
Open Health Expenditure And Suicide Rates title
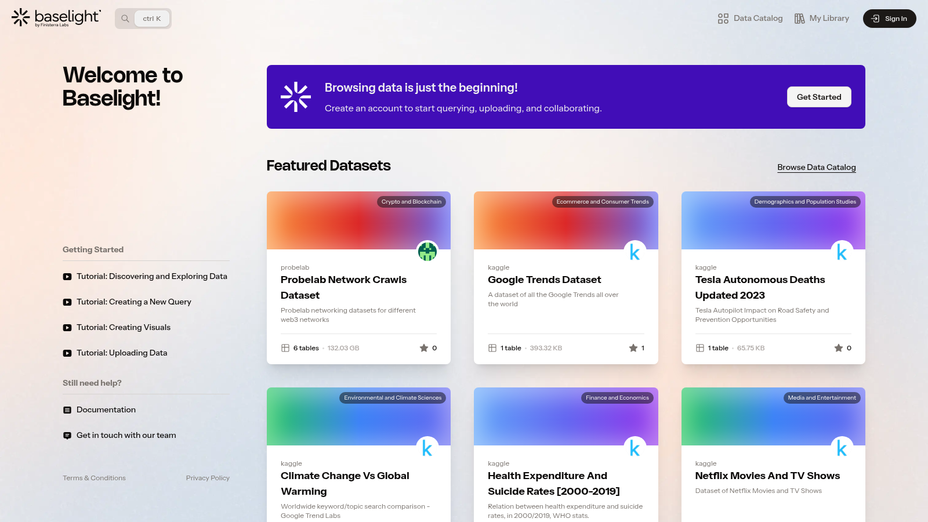[x=554, y=484]
